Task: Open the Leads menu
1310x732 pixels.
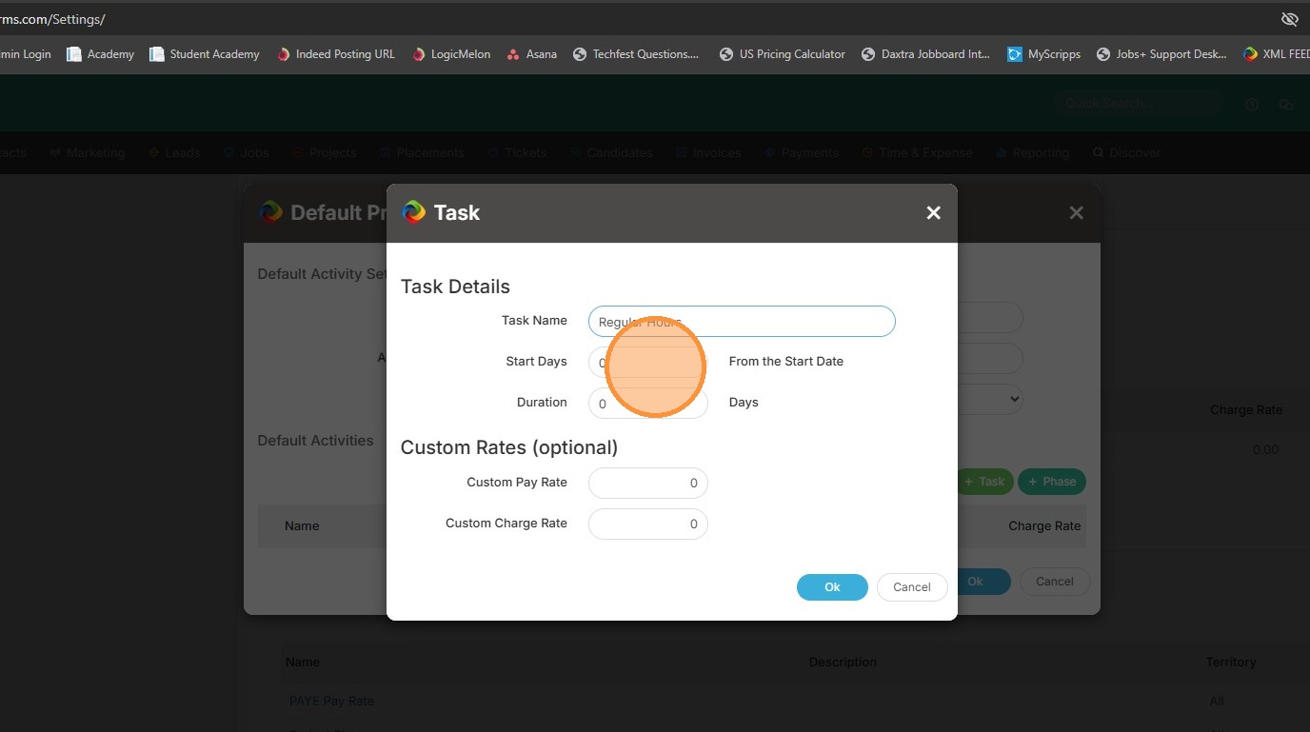Action: coord(174,152)
